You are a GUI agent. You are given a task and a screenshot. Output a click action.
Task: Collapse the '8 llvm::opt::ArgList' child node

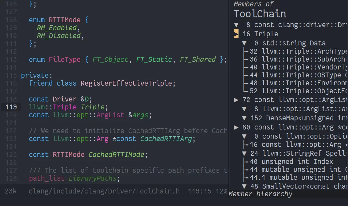(x=244, y=109)
